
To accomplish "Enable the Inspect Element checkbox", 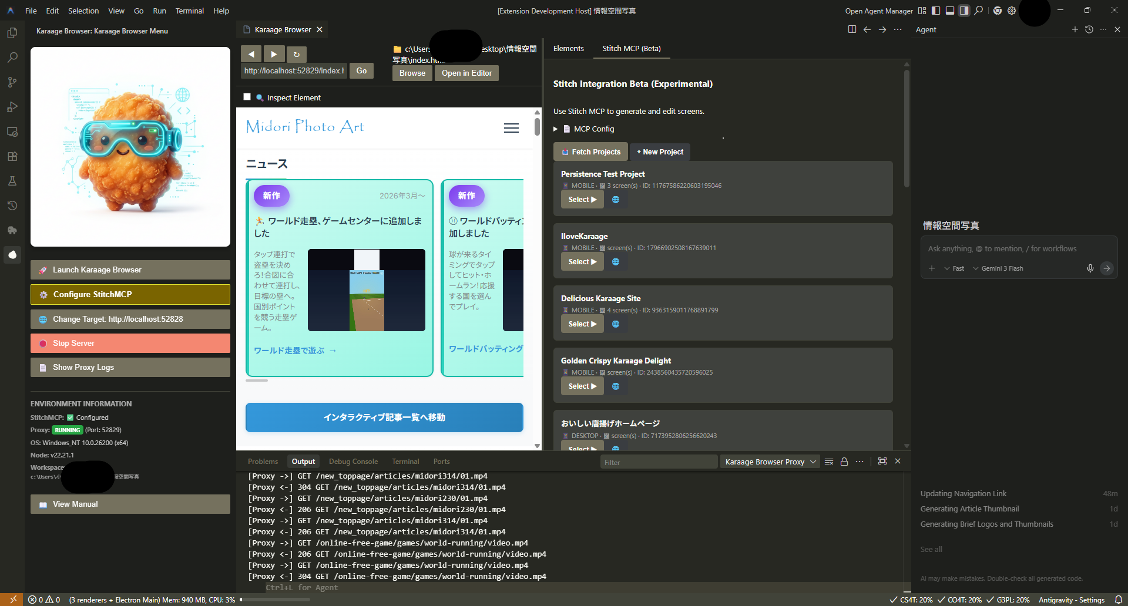I will 247,97.
